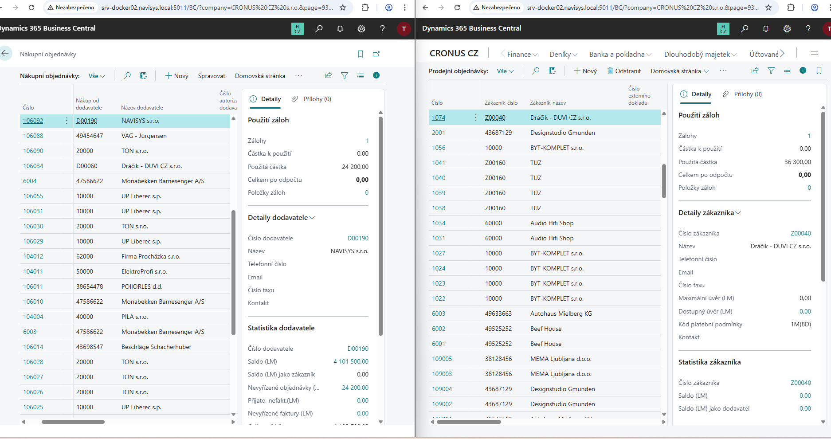The width and height of the screenshot is (831, 439).
Task: Switch to Přílohy (0) tab in Prodejní objednávky FactBox
Action: (x=742, y=94)
